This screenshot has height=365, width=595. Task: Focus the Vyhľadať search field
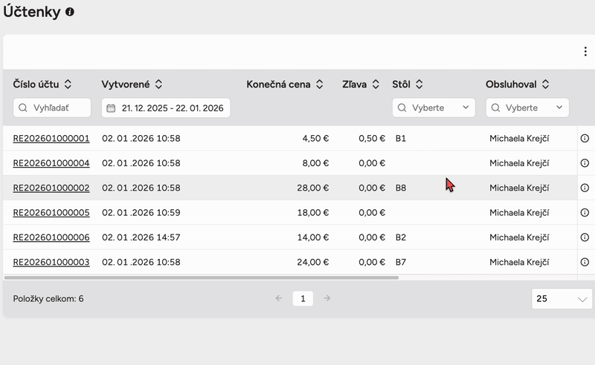(x=52, y=108)
